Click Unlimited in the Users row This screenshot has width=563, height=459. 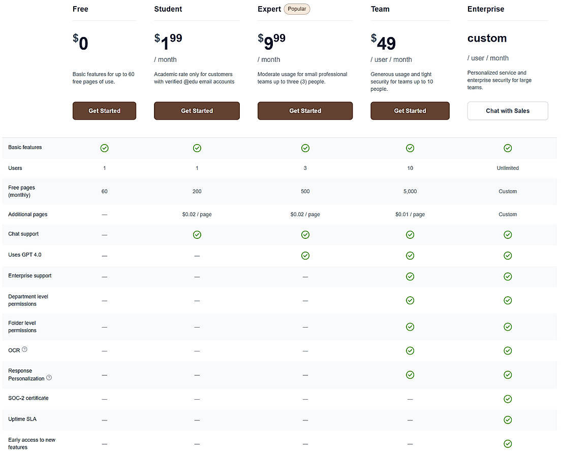click(508, 168)
